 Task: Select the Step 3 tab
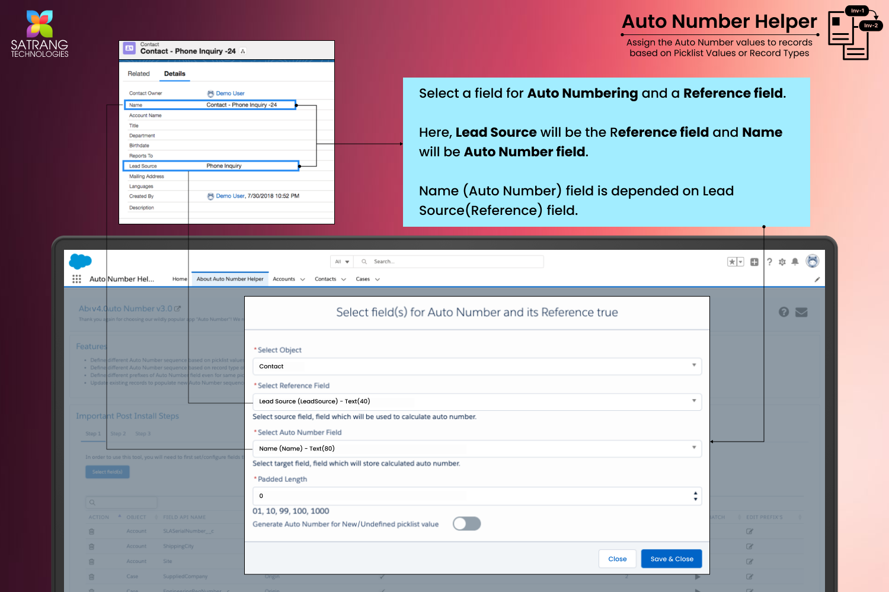point(143,434)
